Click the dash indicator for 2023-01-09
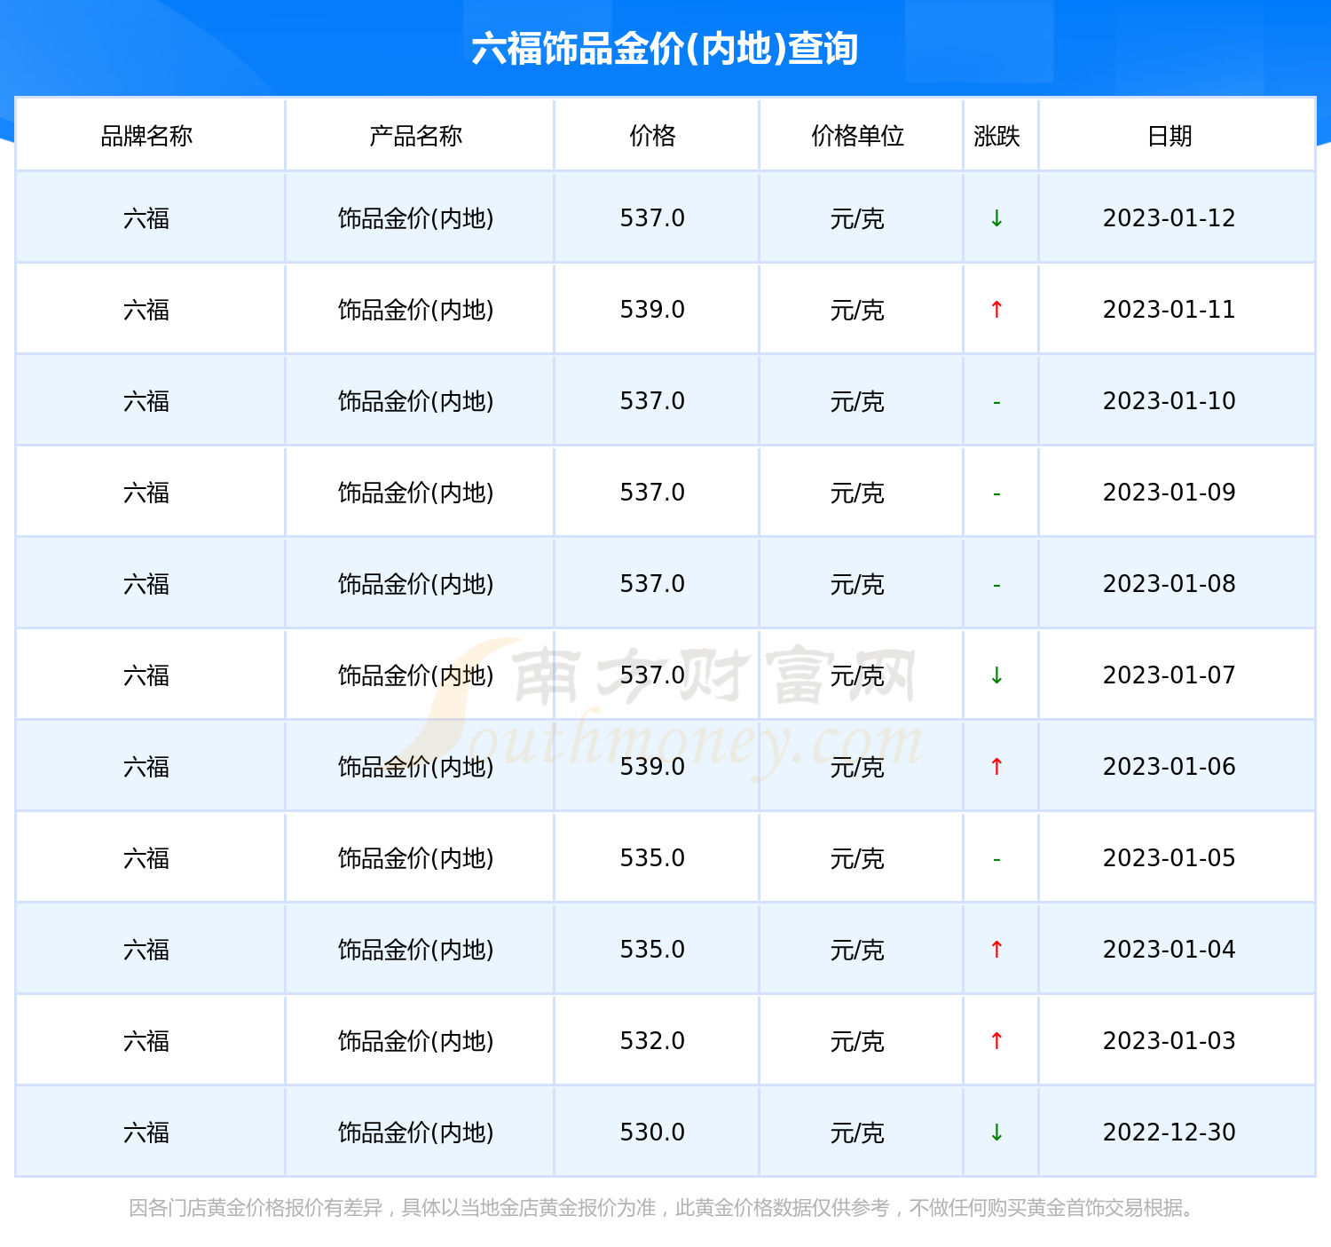 tap(996, 494)
